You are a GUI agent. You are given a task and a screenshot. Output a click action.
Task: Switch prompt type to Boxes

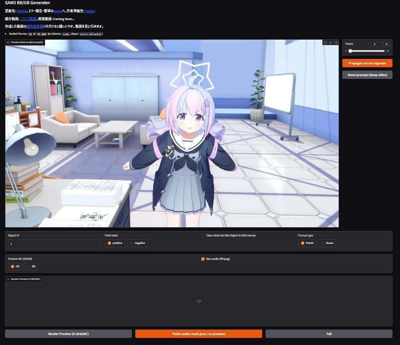(x=327, y=243)
